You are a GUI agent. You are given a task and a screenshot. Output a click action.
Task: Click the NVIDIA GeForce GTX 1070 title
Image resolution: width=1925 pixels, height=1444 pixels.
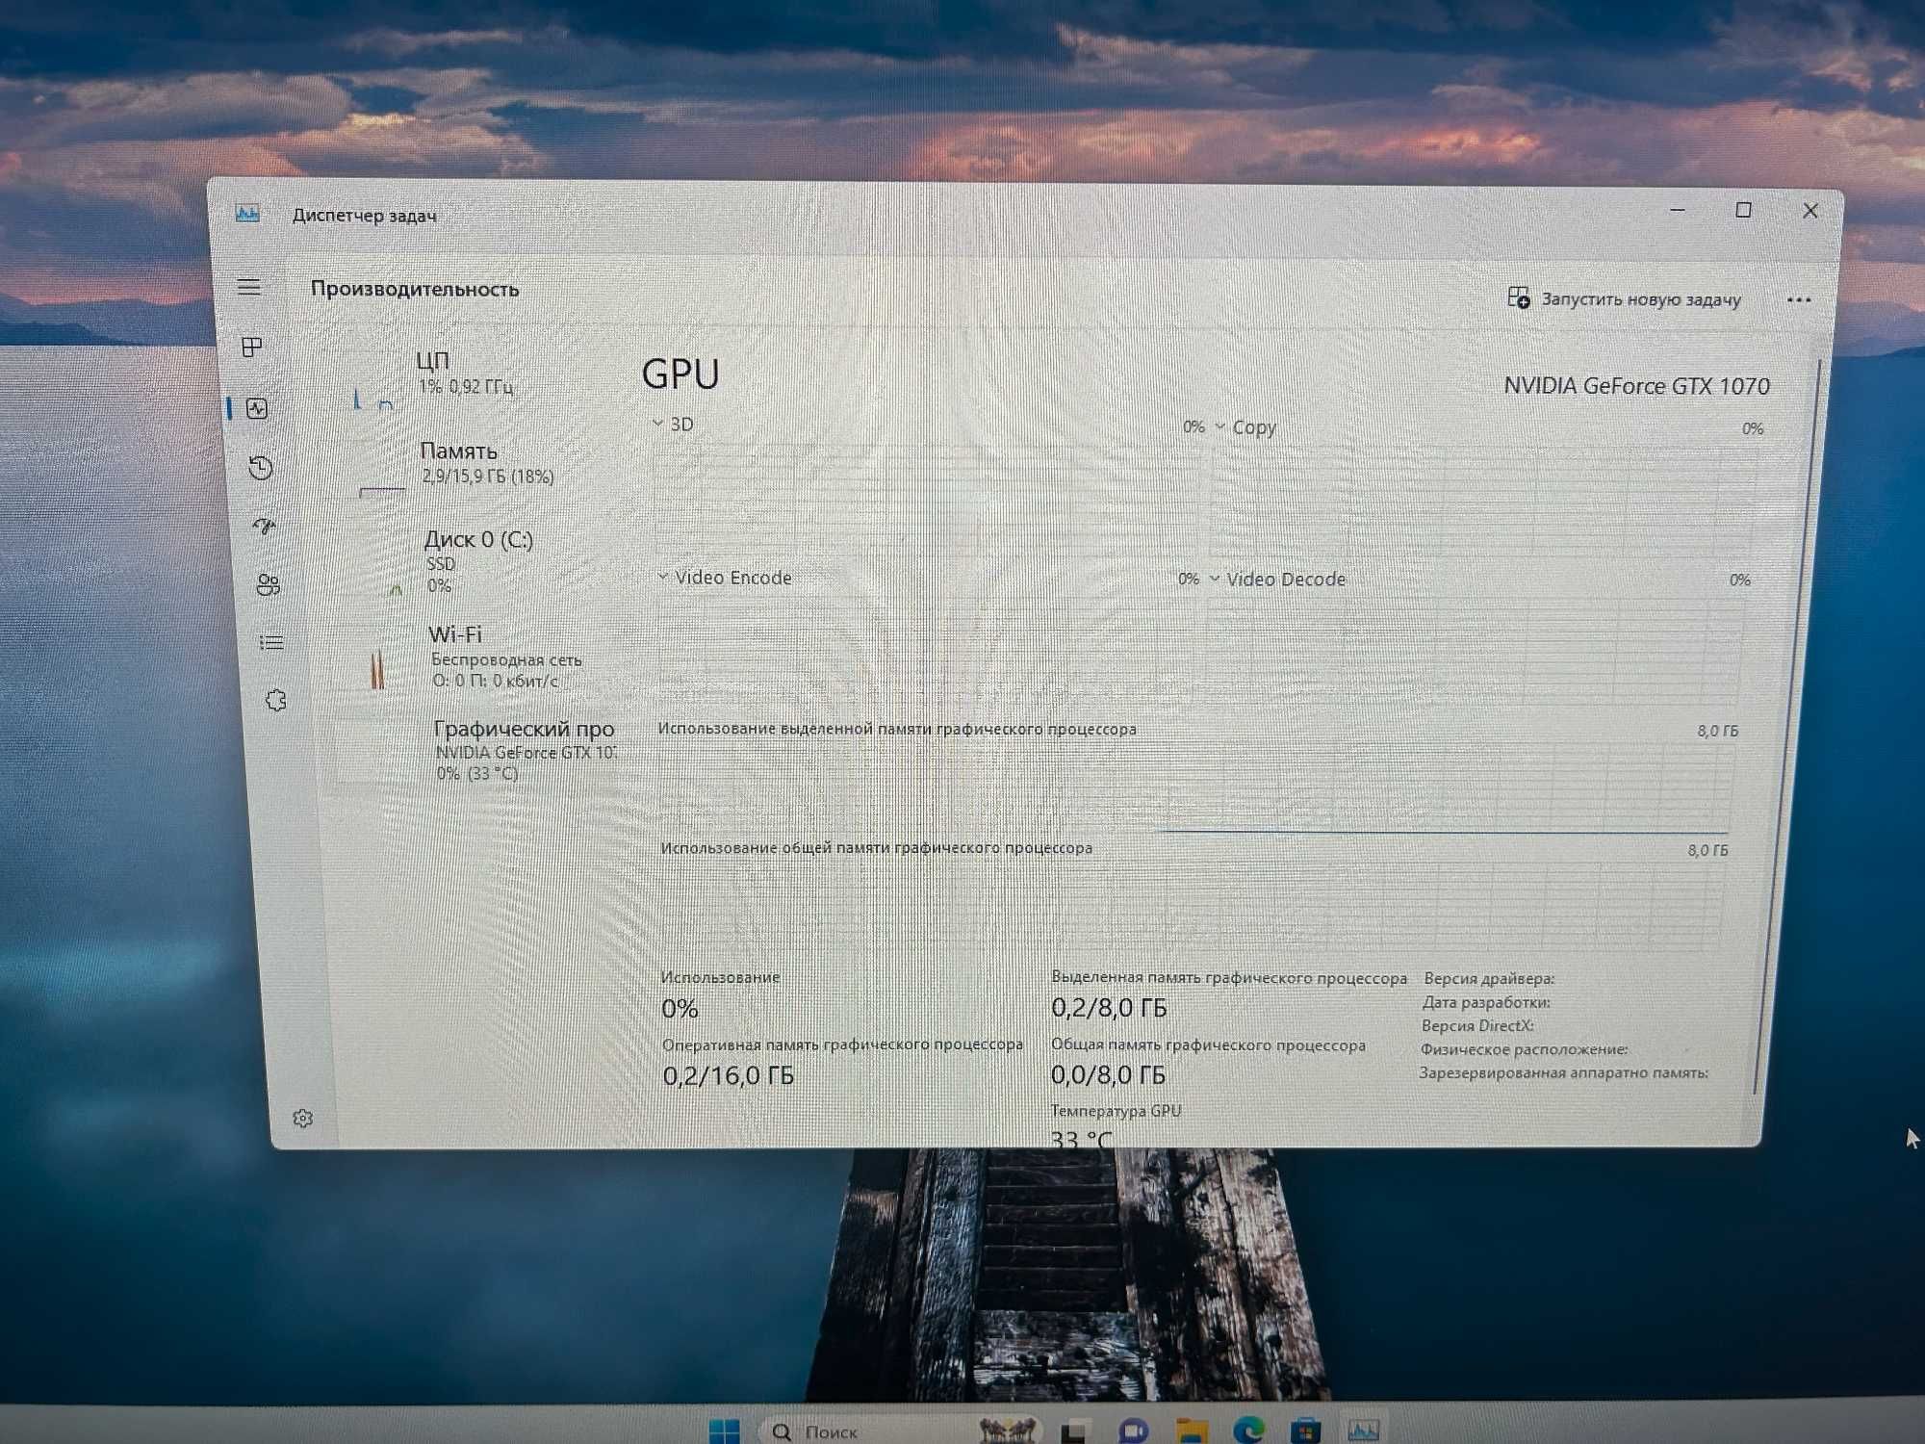tap(1636, 386)
